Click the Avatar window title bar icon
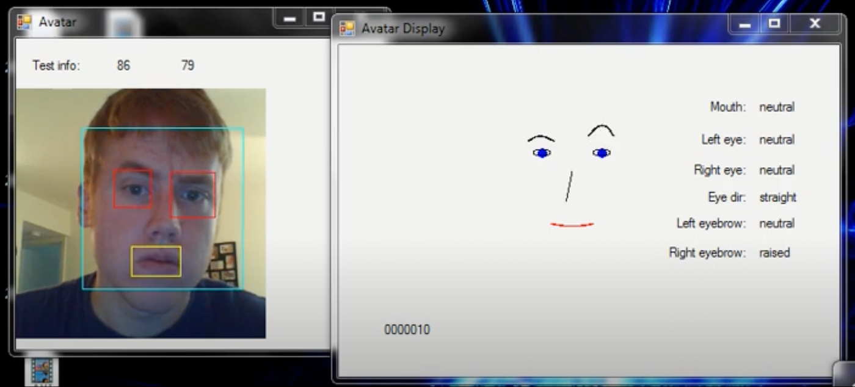Screen dimensions: 855x387 point(24,22)
